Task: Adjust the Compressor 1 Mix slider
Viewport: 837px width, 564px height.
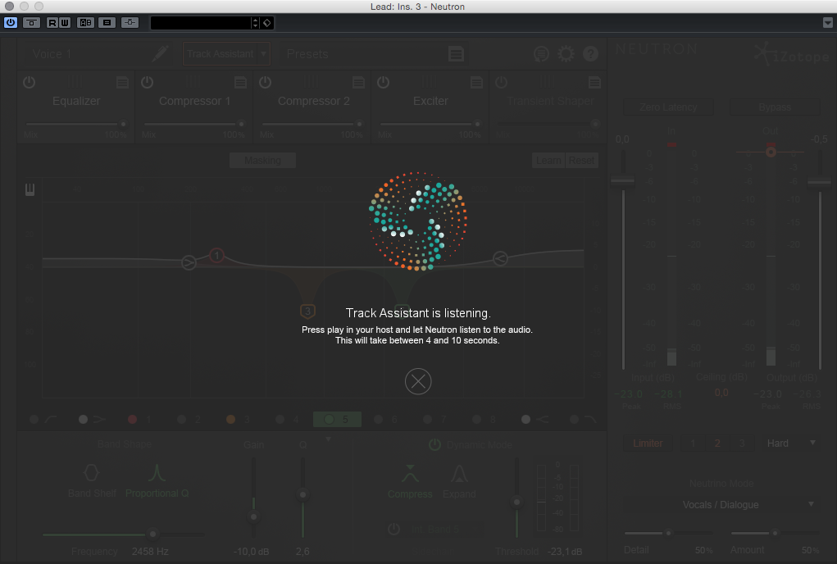Action: click(193, 124)
